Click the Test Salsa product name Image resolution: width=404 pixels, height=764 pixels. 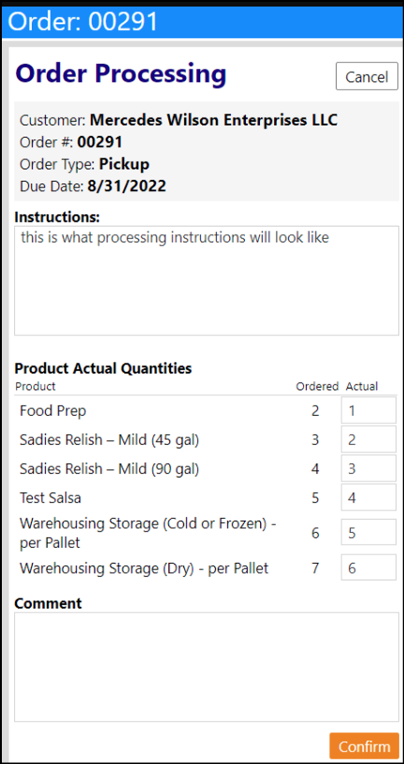[50, 498]
